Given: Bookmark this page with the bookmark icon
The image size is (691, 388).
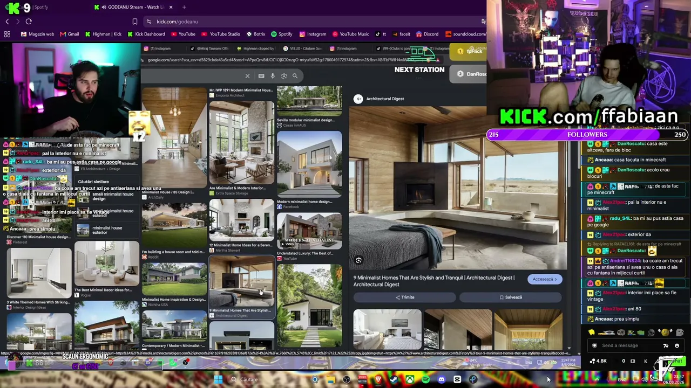Looking at the screenshot, I should (x=134, y=22).
